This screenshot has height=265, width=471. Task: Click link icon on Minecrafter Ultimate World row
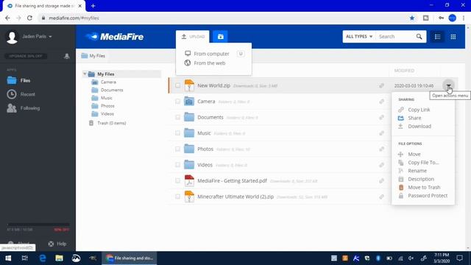click(381, 197)
